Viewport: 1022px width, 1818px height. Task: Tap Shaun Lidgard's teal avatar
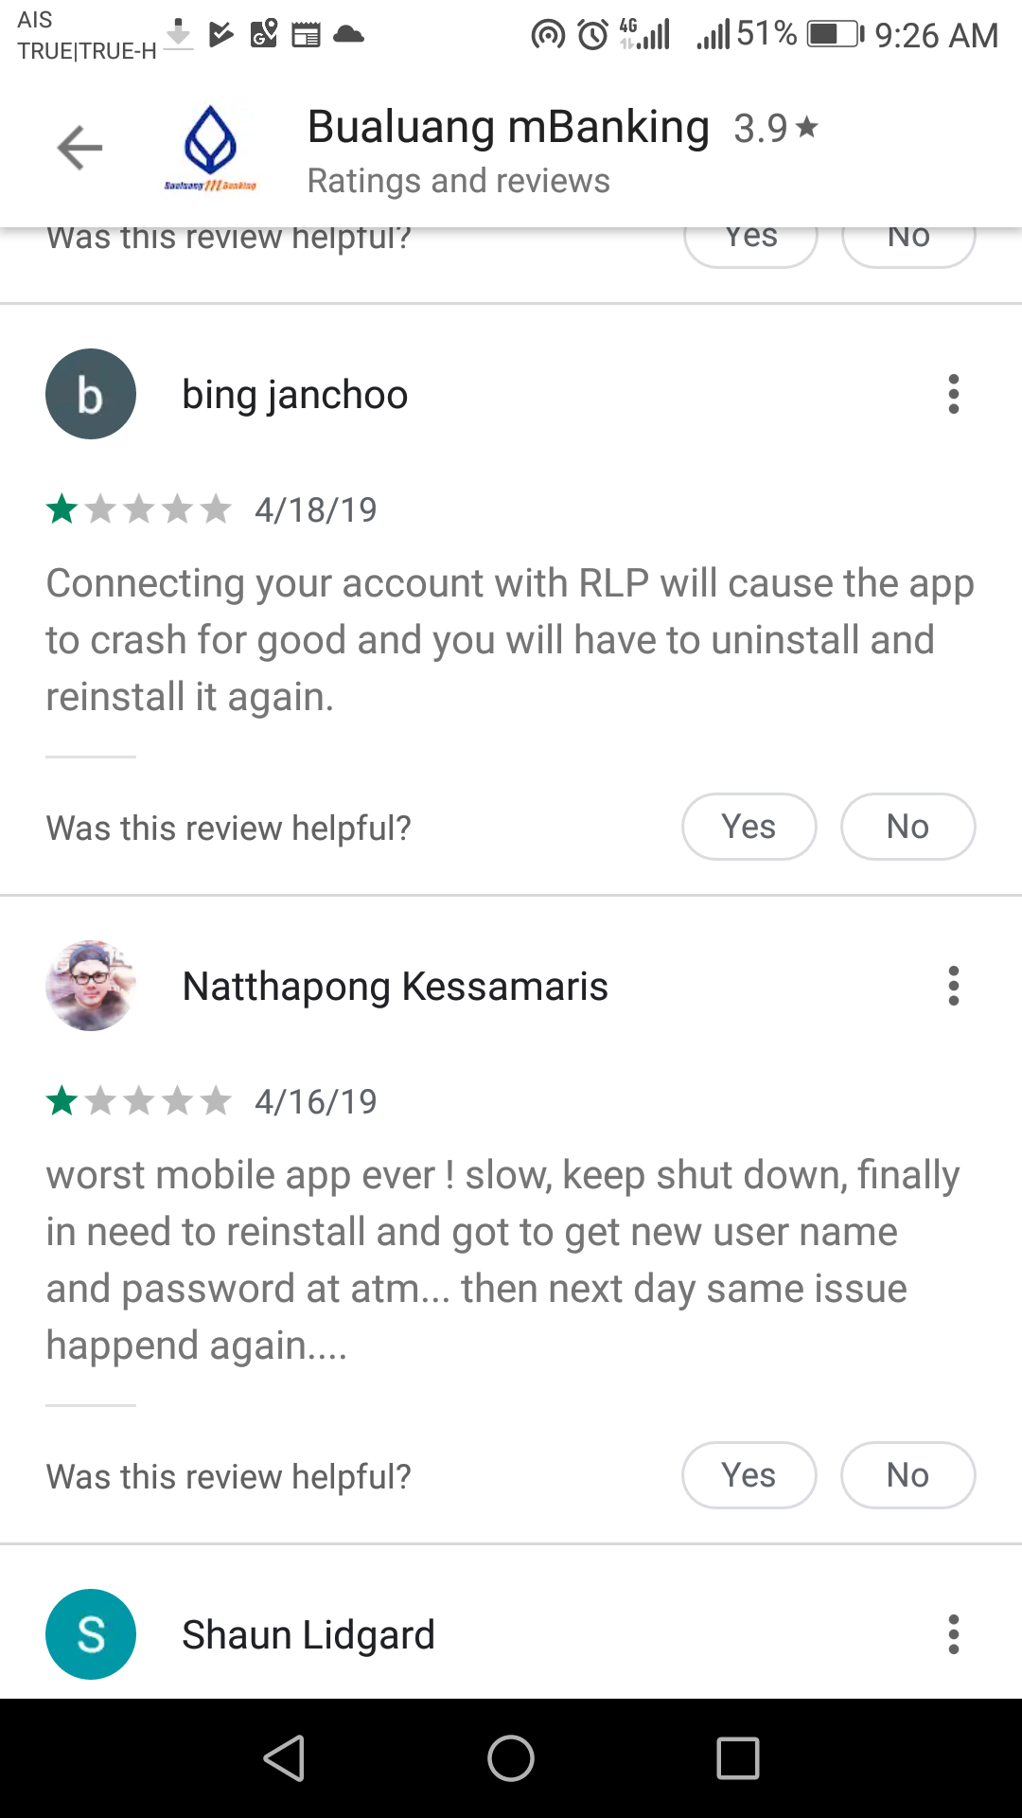coord(91,1634)
